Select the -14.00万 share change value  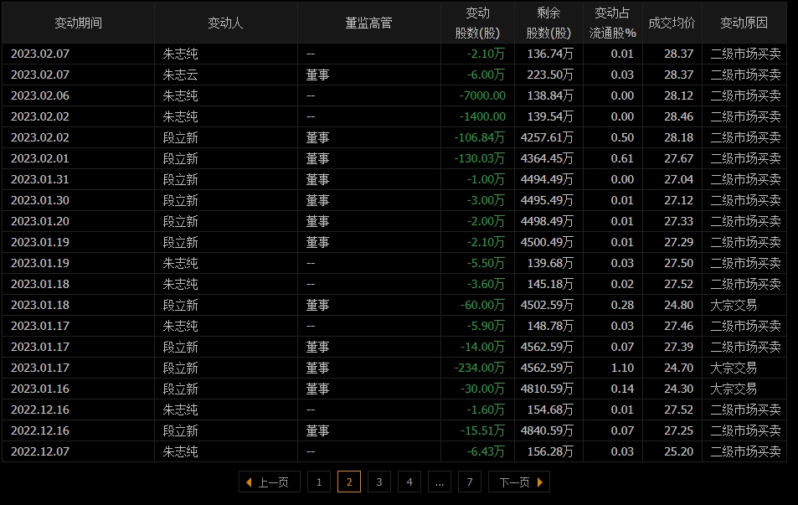click(482, 347)
